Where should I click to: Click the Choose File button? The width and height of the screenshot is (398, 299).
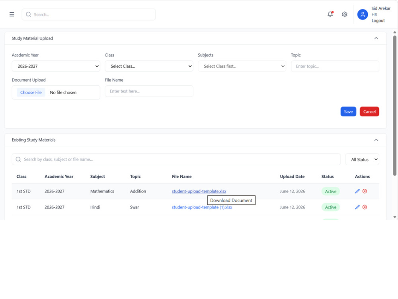point(31,92)
